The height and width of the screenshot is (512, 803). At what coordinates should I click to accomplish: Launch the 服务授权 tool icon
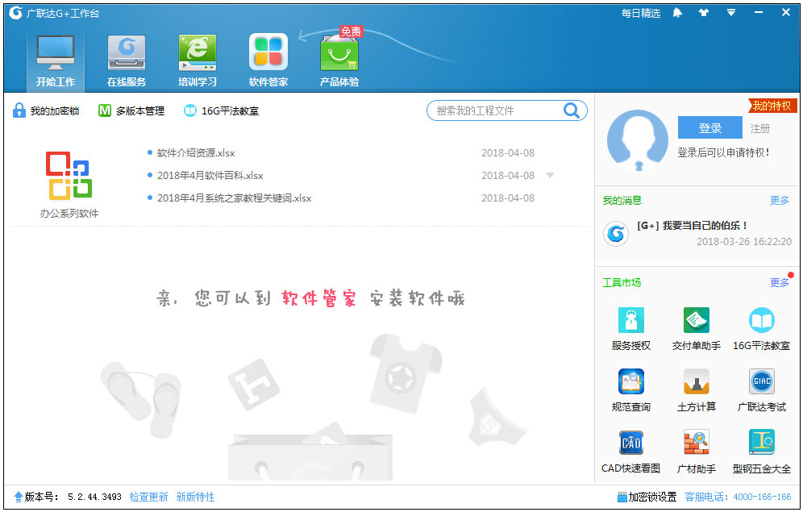point(630,321)
